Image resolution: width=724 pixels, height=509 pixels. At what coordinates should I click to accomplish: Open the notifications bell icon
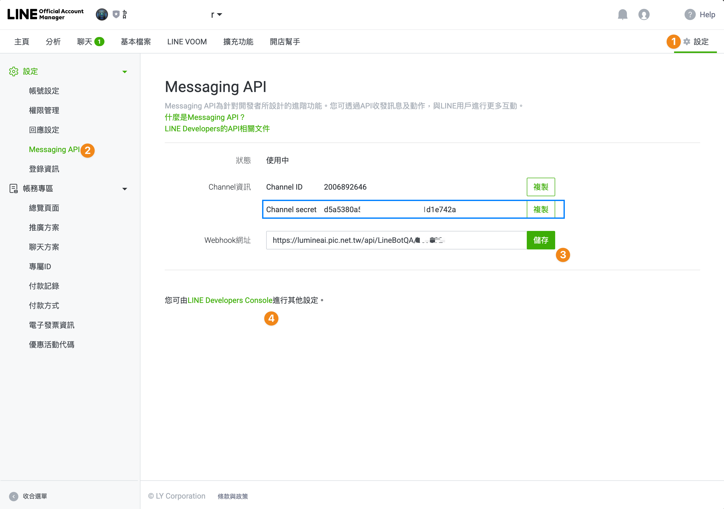click(x=622, y=14)
